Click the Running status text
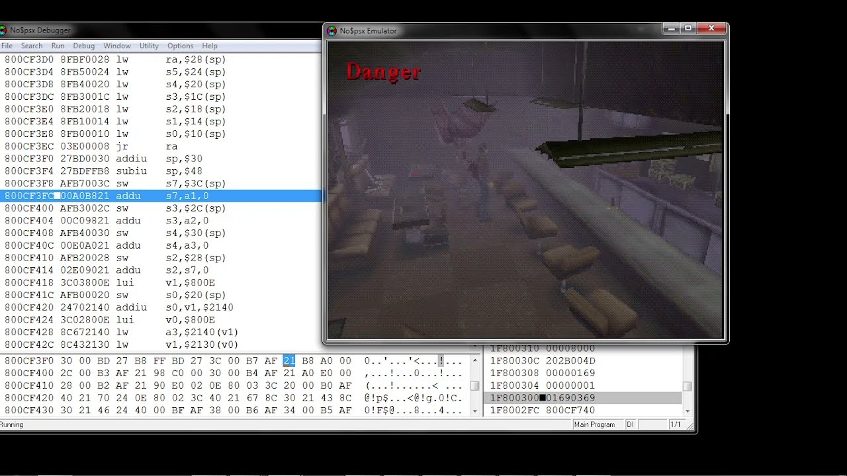 tap(12, 424)
